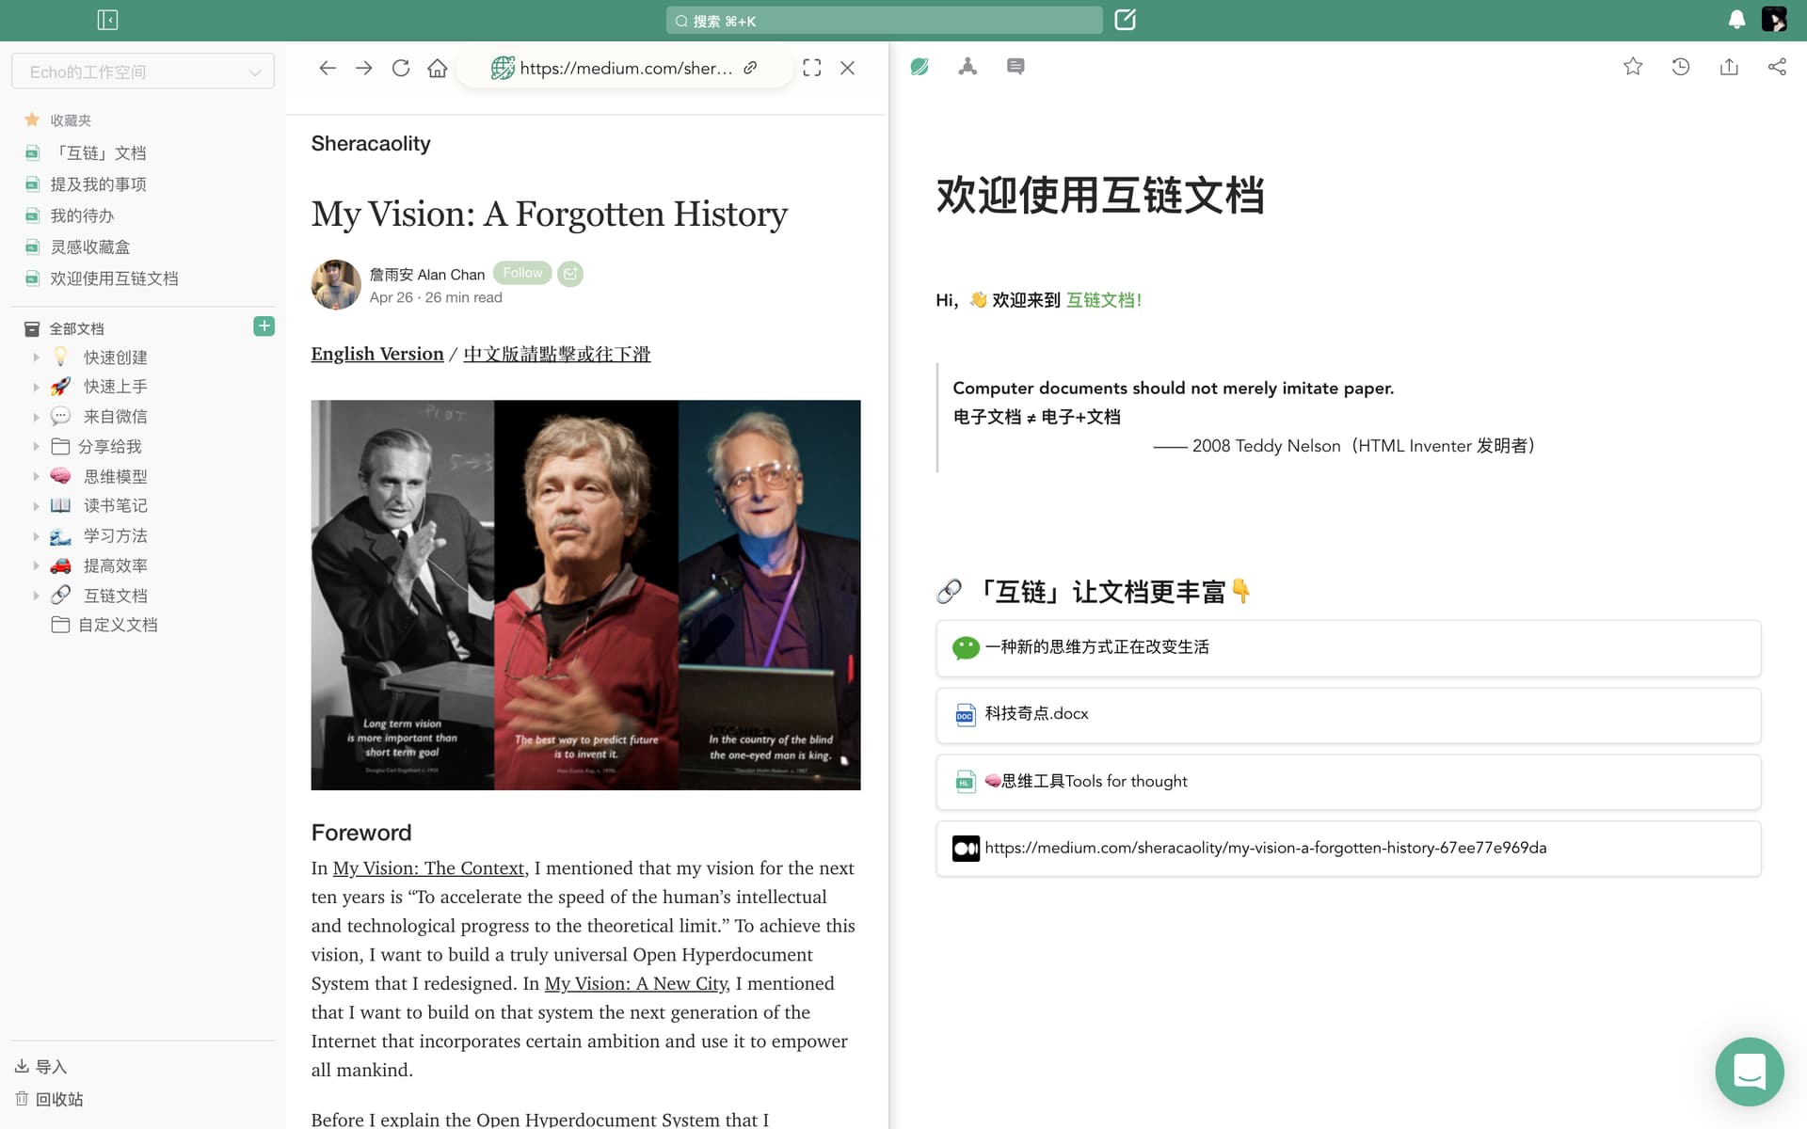Open the notifications bell

(1736, 20)
